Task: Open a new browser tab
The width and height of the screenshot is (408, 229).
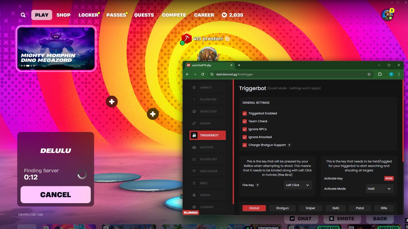Action: click(x=239, y=65)
